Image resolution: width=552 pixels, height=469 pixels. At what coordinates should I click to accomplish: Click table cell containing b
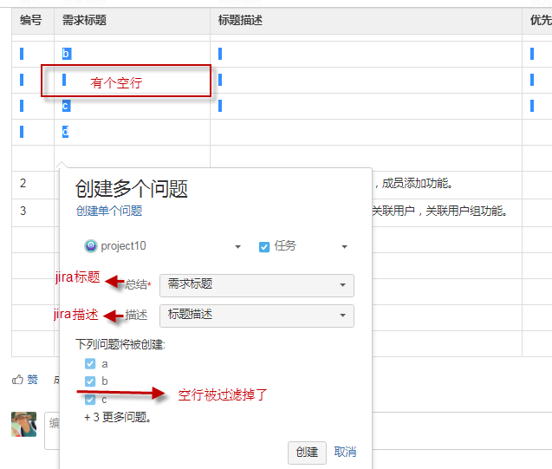[x=132, y=54]
